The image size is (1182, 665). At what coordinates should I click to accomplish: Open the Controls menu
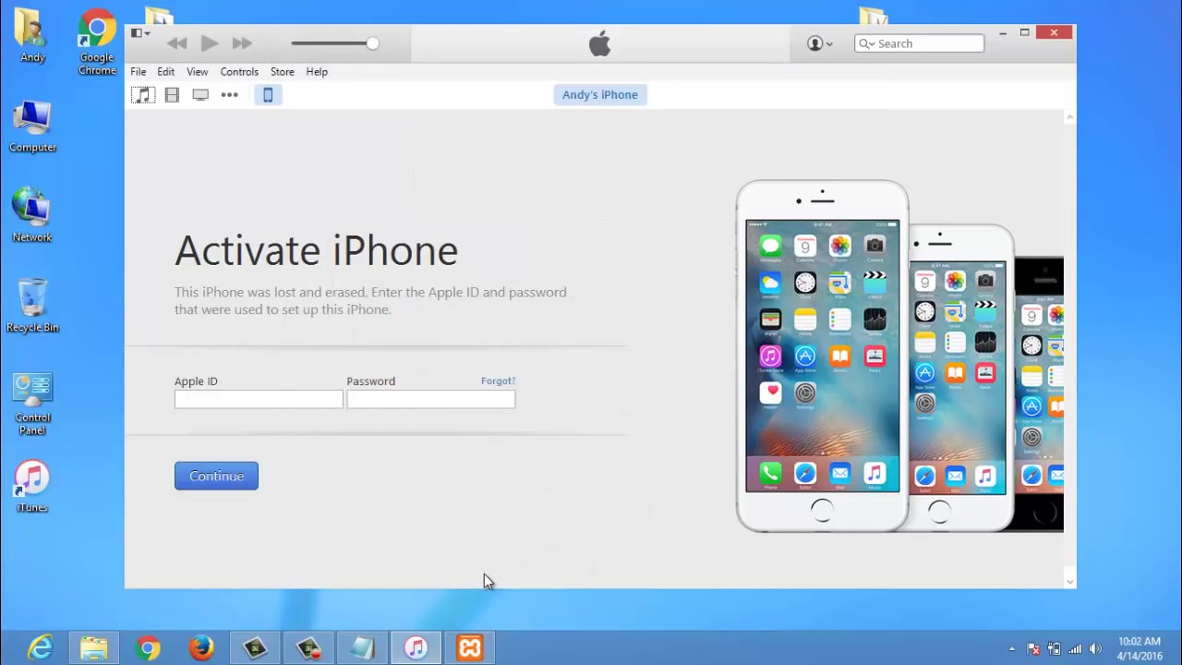[239, 71]
